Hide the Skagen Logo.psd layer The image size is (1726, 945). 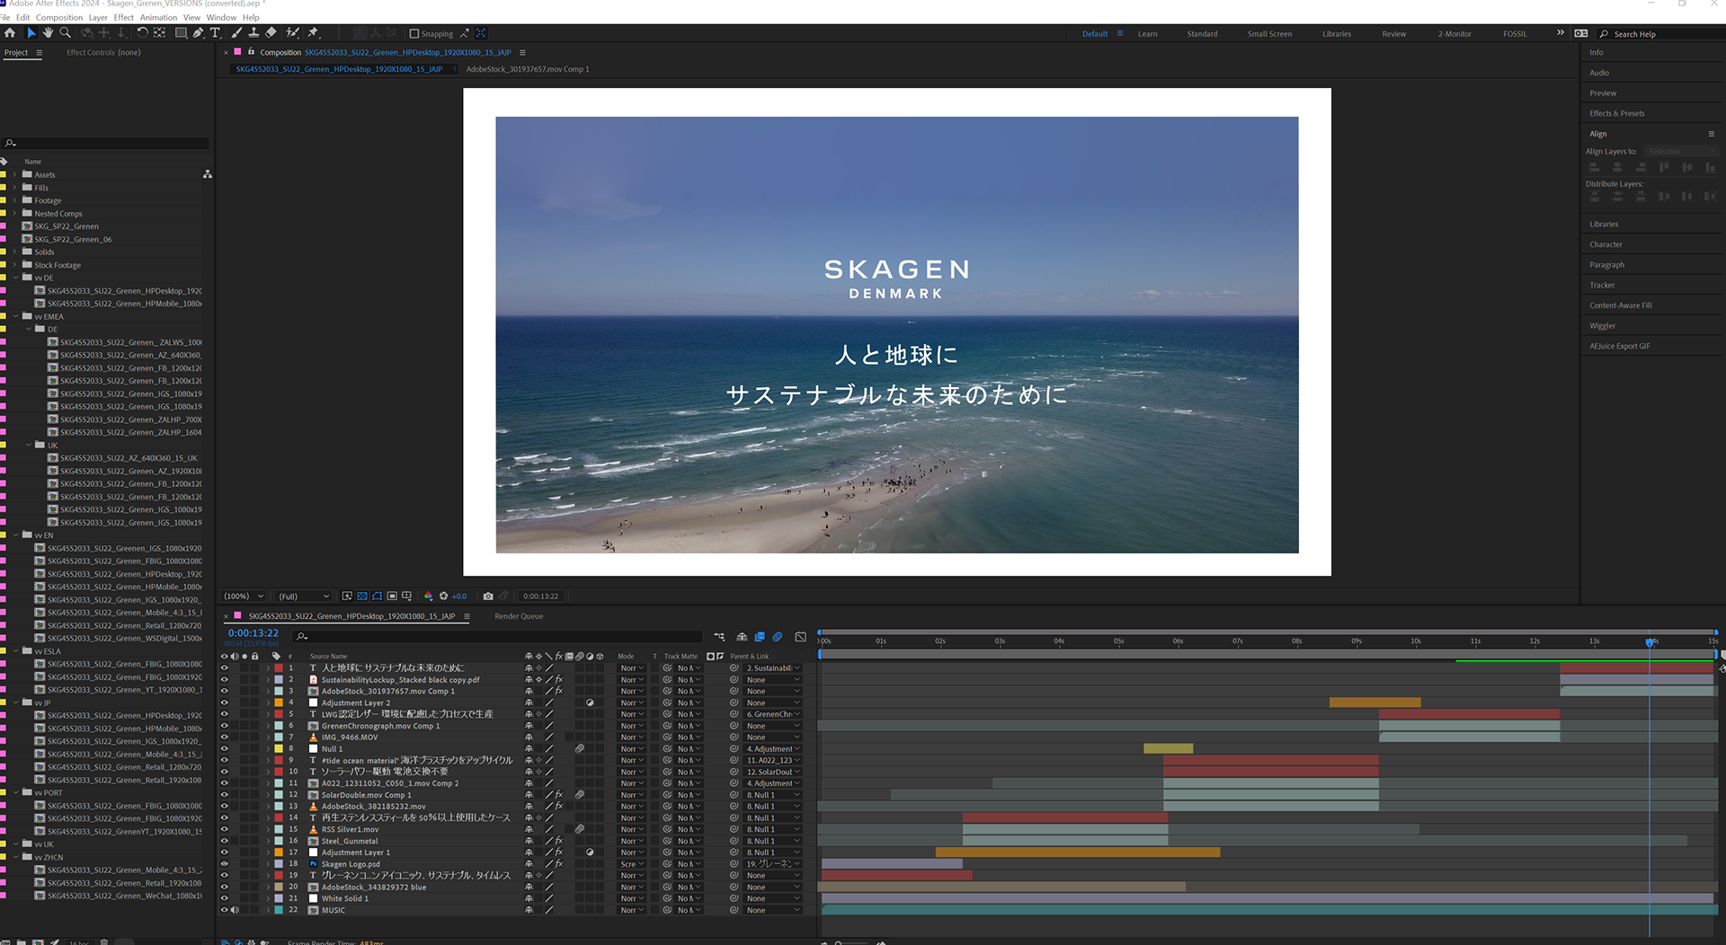(x=225, y=864)
